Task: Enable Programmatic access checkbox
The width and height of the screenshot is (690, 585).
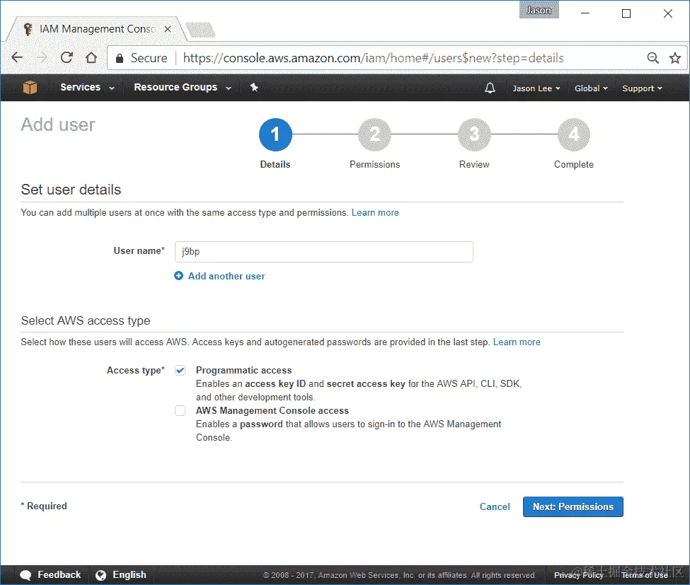Action: click(x=180, y=371)
